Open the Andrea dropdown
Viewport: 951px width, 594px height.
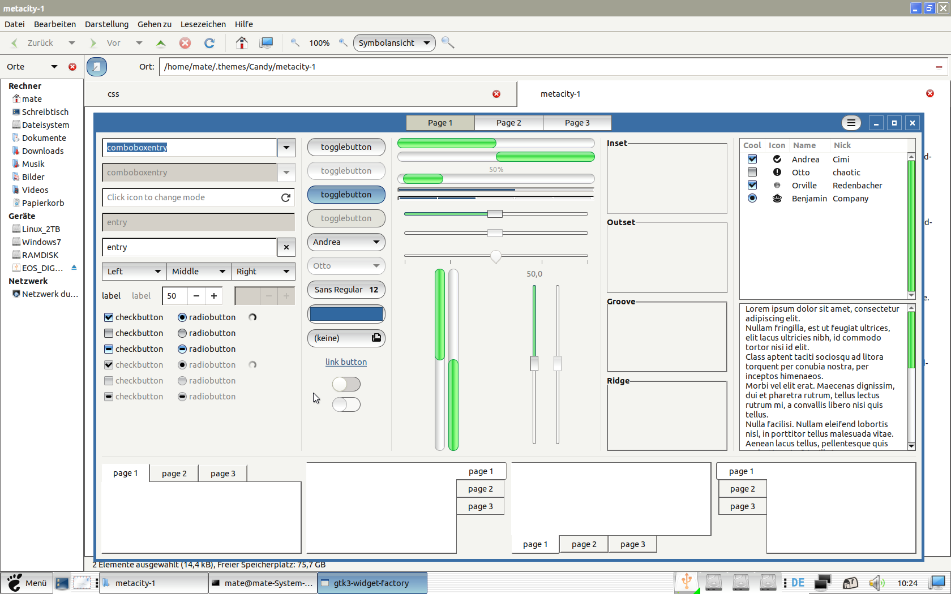(346, 242)
